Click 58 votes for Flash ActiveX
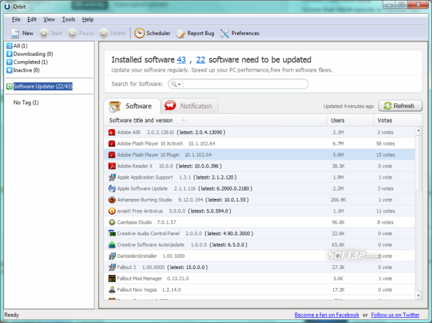This screenshot has width=432, height=323. click(385, 144)
